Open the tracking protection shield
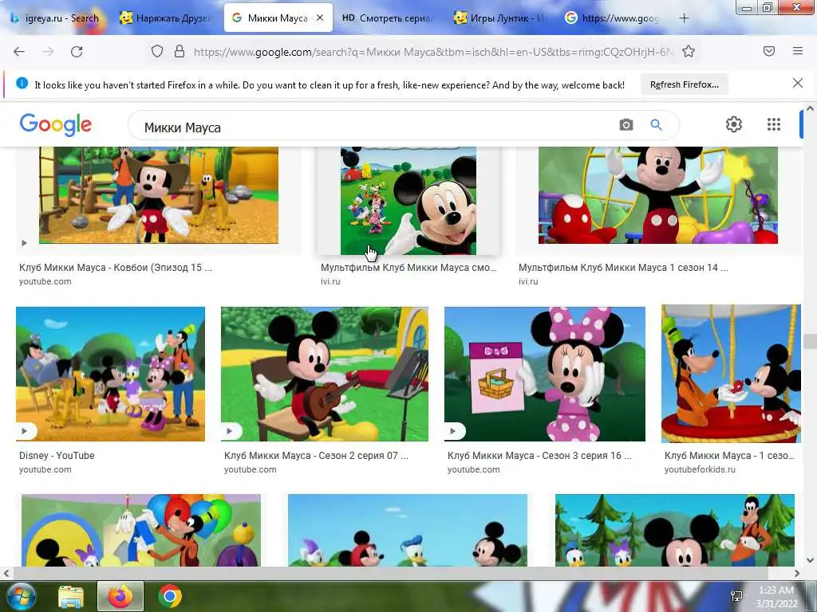Screen dimensions: 817x612 [x=157, y=51]
